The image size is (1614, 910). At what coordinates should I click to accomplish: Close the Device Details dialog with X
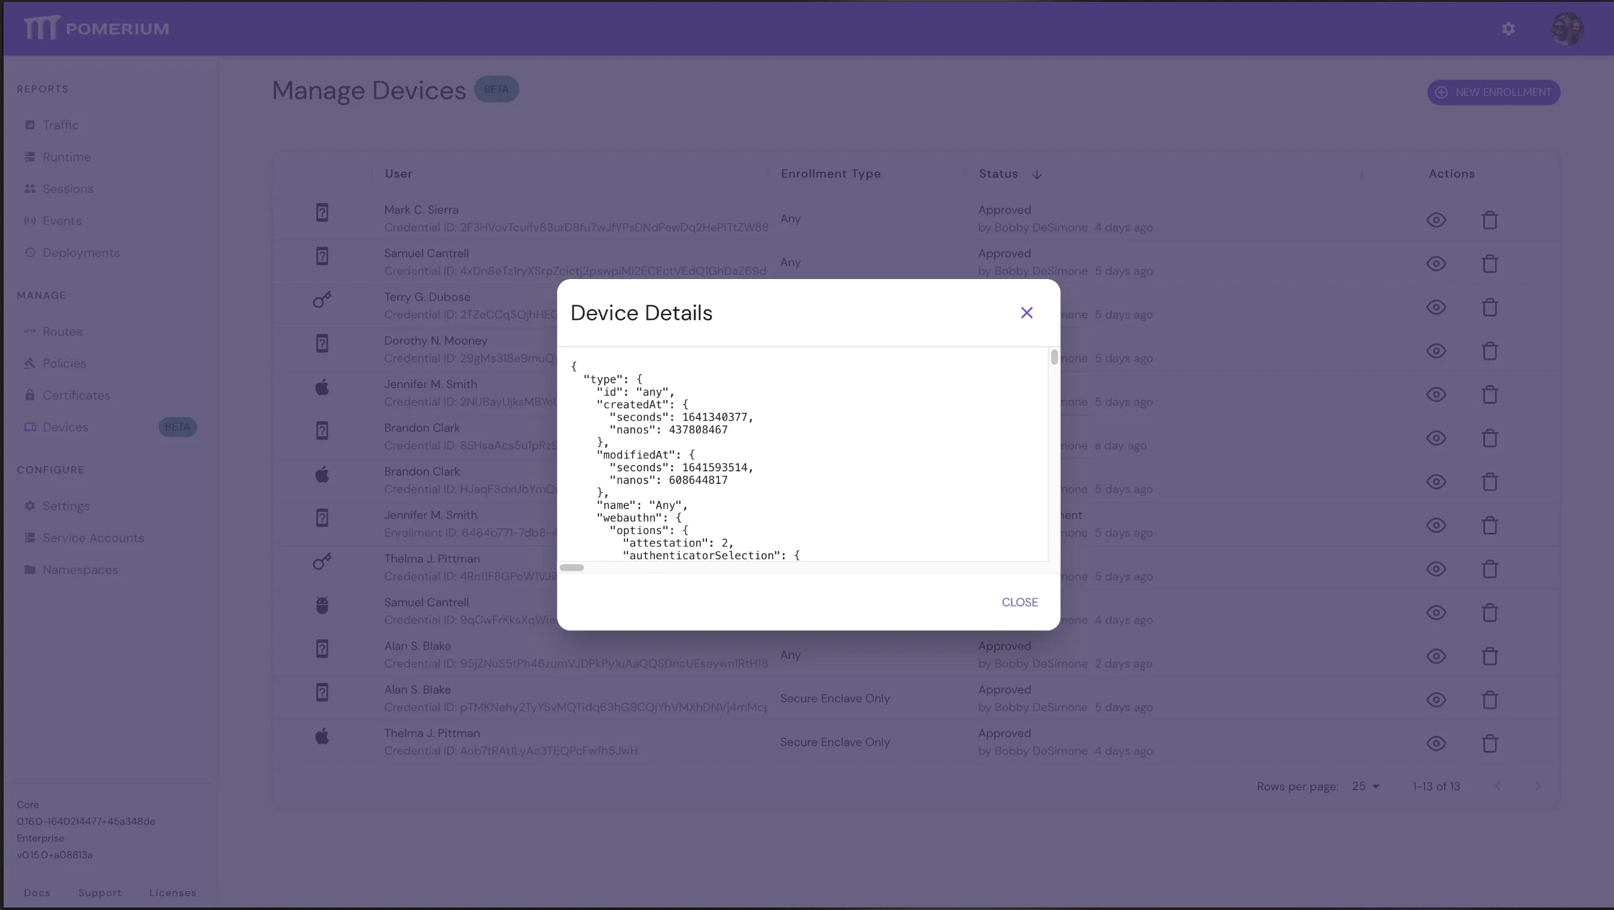click(1026, 313)
